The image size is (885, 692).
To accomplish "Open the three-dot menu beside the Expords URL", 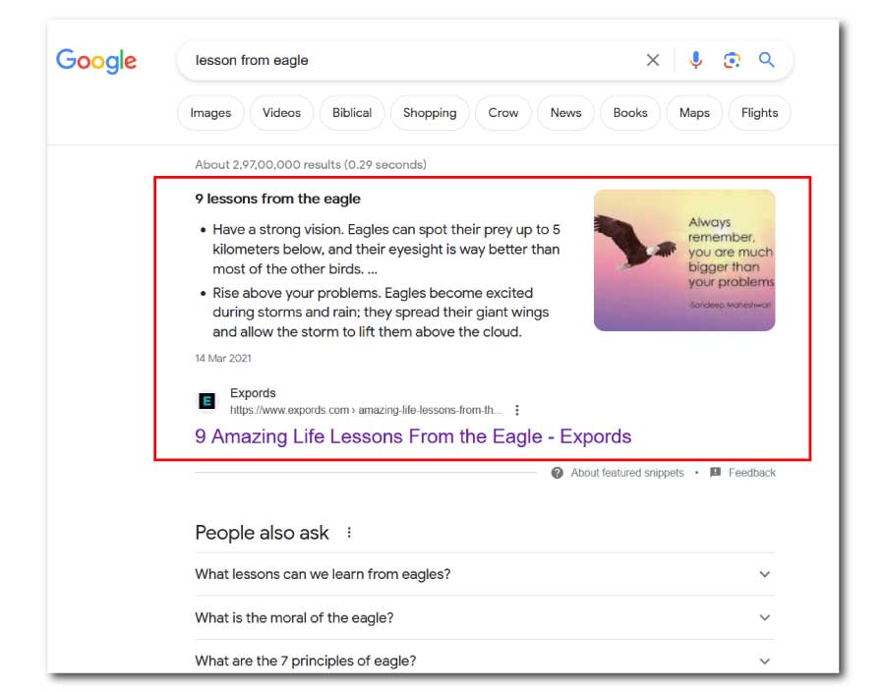I will tap(518, 410).
